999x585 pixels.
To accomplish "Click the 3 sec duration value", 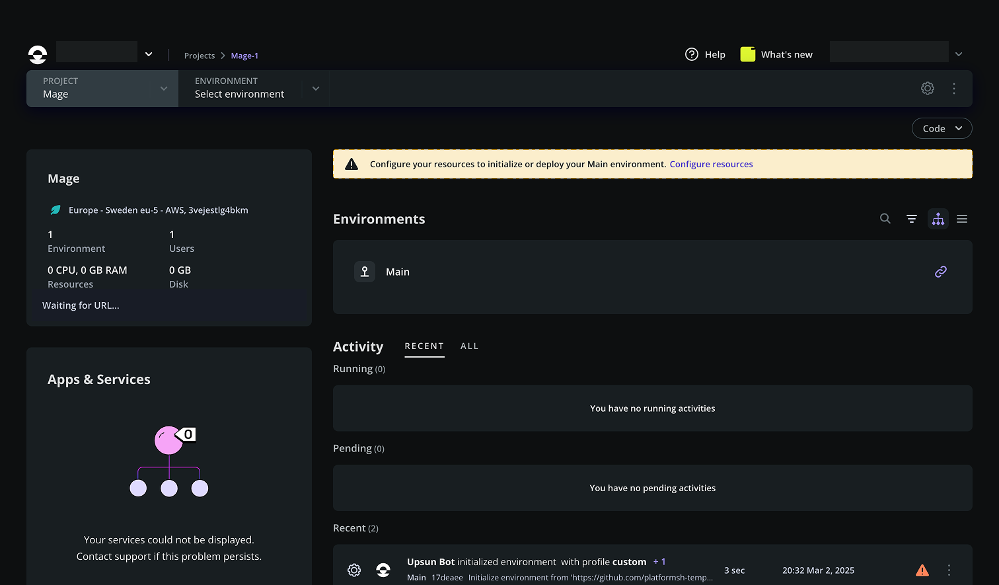I will [x=734, y=570].
